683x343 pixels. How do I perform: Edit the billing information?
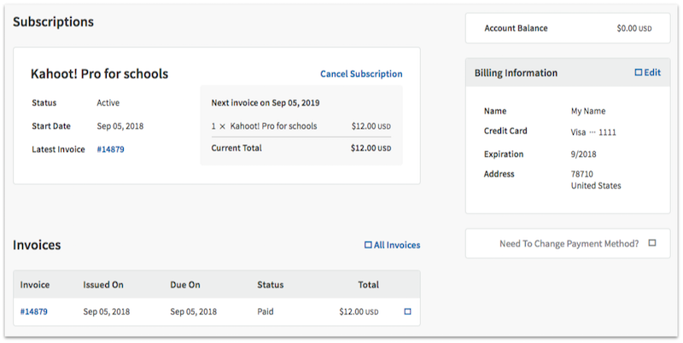tap(652, 73)
